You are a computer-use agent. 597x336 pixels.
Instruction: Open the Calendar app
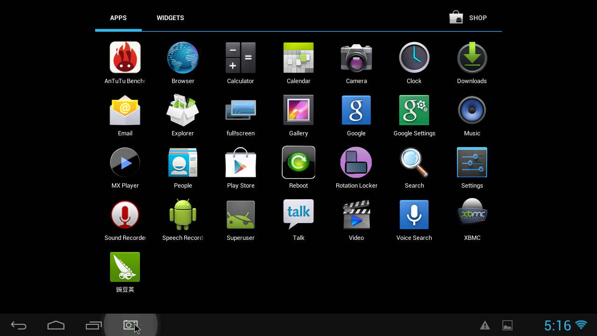coord(298,57)
